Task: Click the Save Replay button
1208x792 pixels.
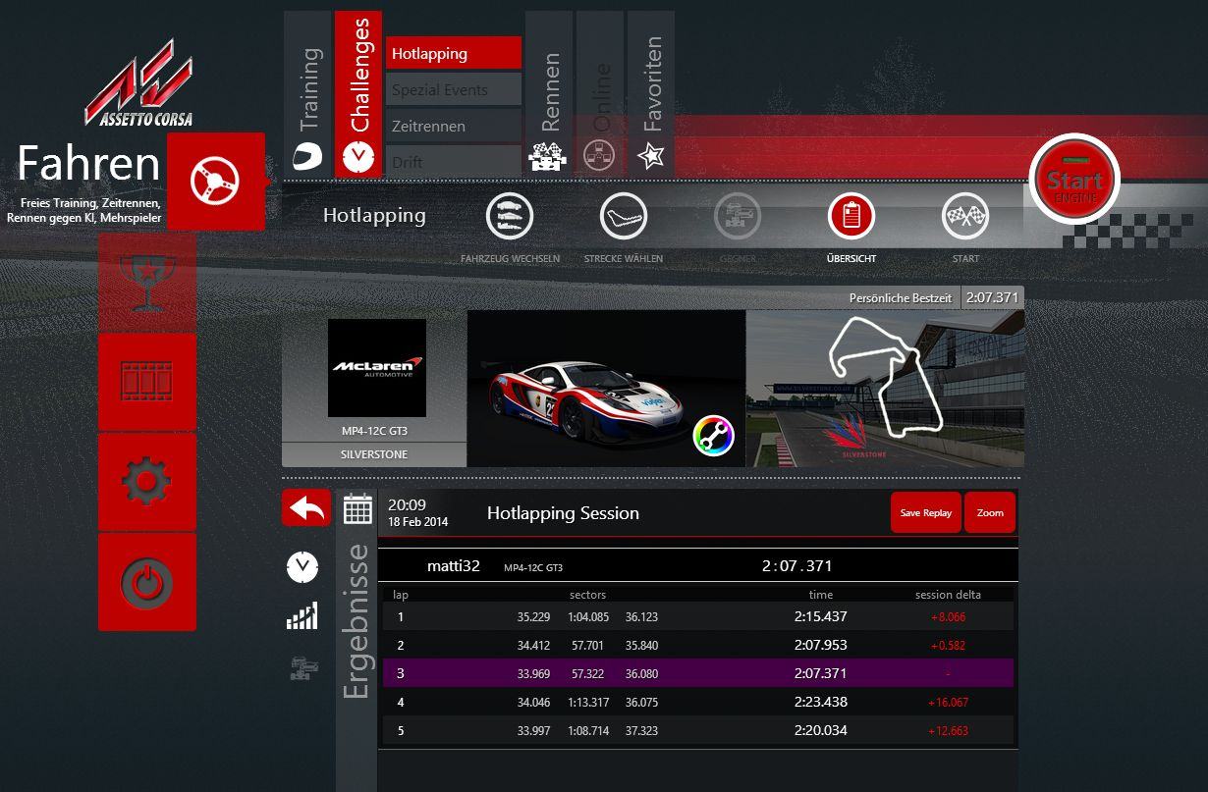Action: (926, 513)
